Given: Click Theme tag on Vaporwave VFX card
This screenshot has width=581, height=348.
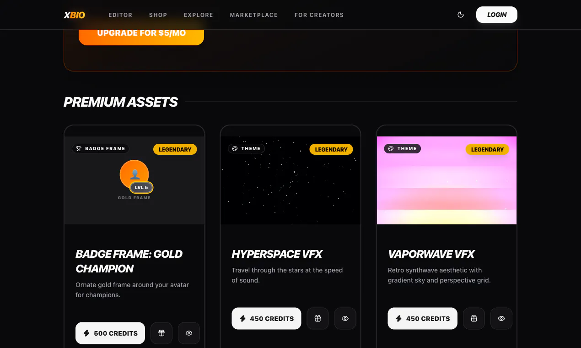Looking at the screenshot, I should click(x=403, y=149).
